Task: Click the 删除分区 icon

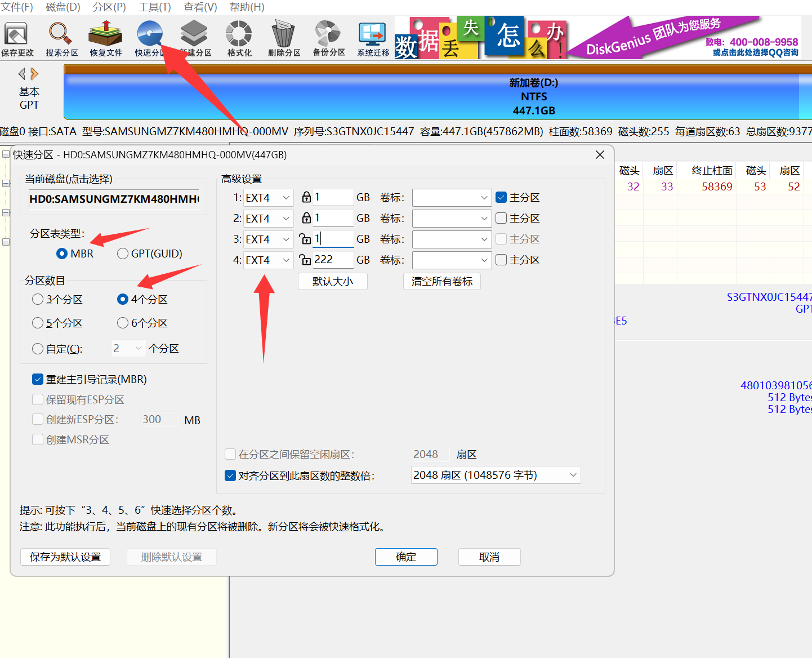Action: [x=283, y=38]
